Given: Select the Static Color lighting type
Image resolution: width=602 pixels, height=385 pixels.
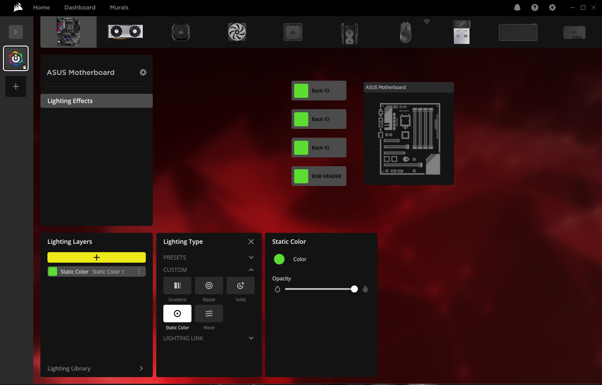Looking at the screenshot, I should (177, 314).
